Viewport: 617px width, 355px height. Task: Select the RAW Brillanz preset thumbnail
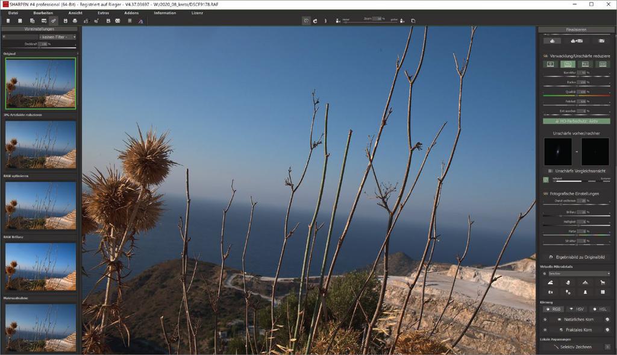(40, 266)
